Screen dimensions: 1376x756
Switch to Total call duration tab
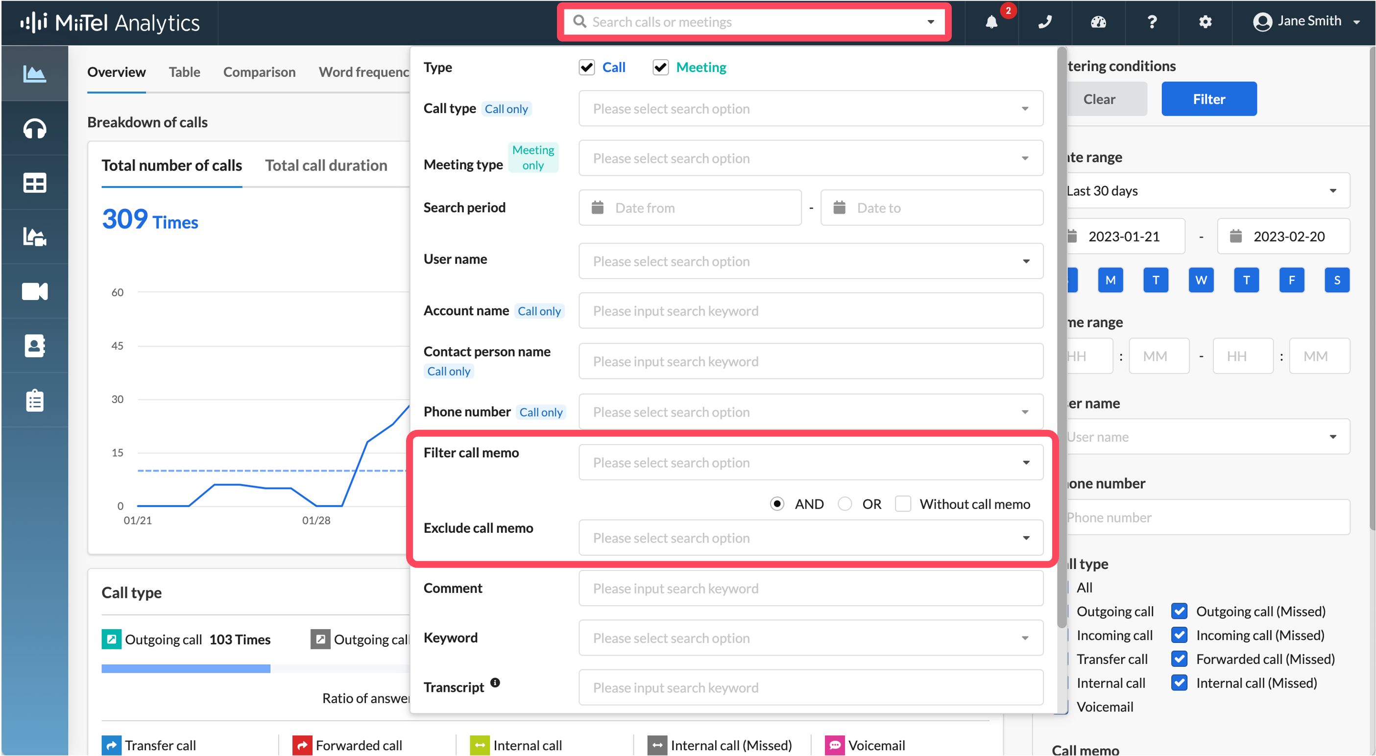pyautogui.click(x=326, y=165)
